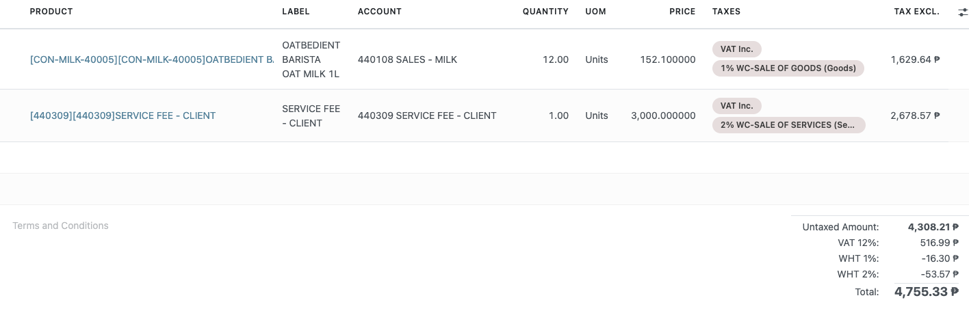The height and width of the screenshot is (311, 969).
Task: Click the VAT 12% value 516.99 ₱
Action: [x=940, y=243]
